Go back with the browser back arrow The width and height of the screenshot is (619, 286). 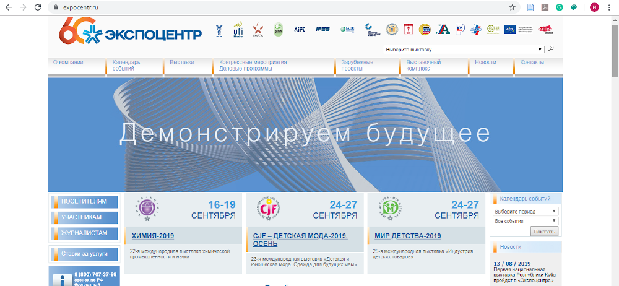[x=8, y=7]
